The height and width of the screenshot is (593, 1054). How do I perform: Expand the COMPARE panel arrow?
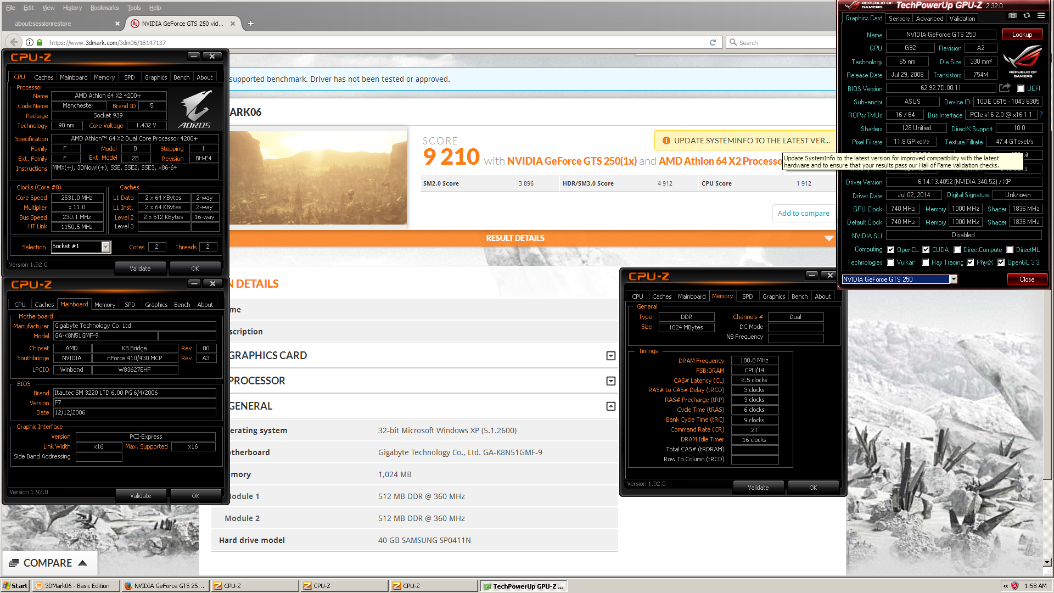pos(83,563)
